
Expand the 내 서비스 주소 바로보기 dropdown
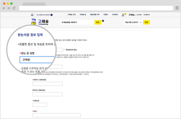[44, 15]
